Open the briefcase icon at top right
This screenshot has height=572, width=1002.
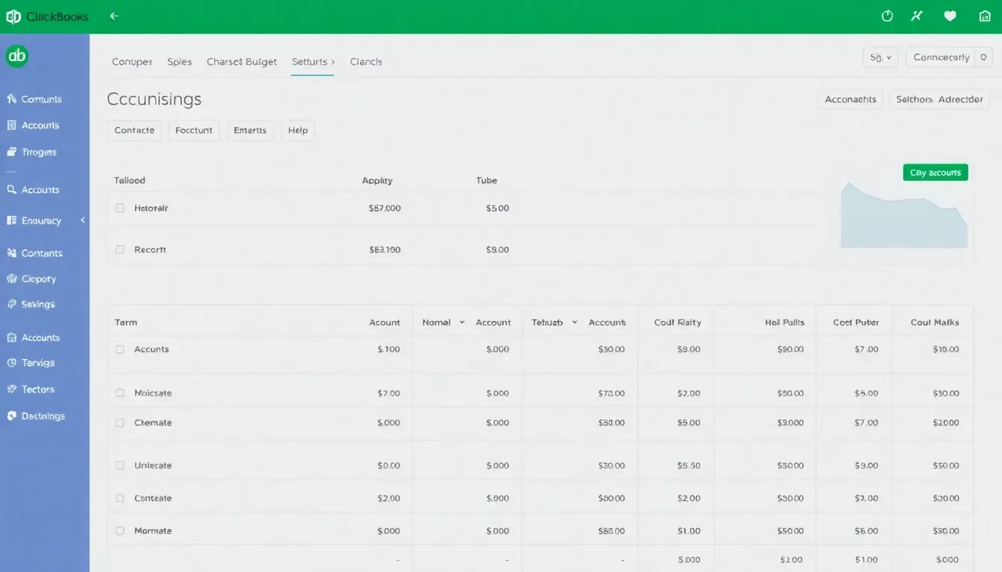coord(985,16)
